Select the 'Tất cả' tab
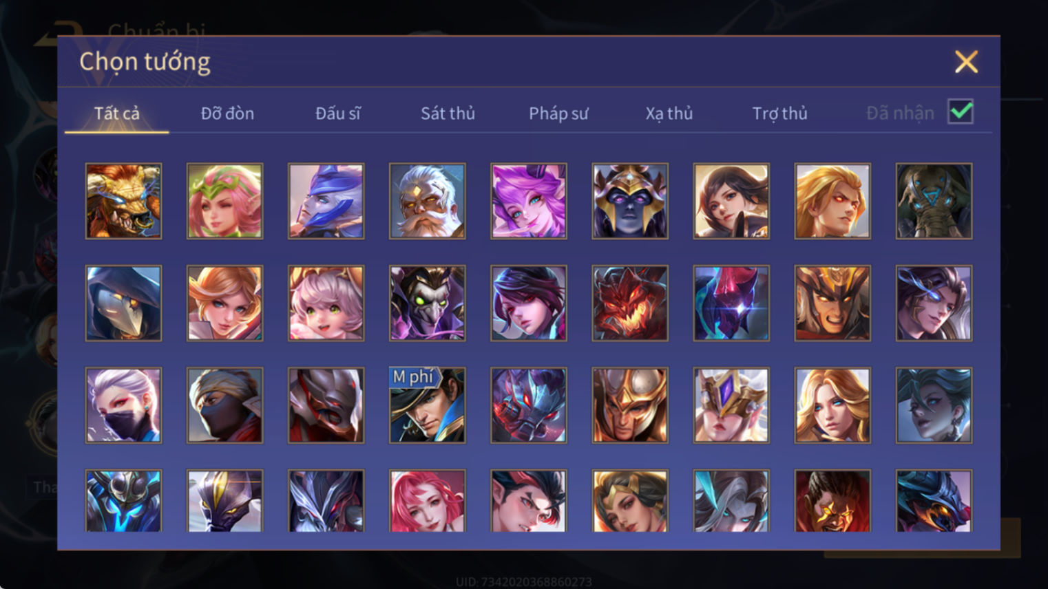The image size is (1048, 589). [117, 113]
